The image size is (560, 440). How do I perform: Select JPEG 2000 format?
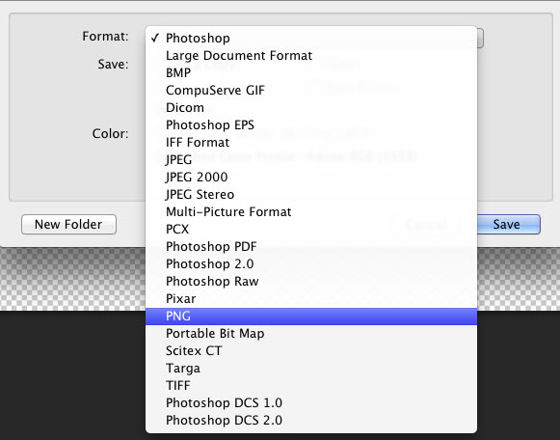311,178
